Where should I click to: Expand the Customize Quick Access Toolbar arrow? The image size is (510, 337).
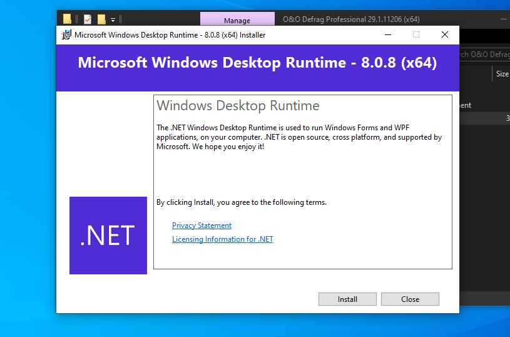113,20
